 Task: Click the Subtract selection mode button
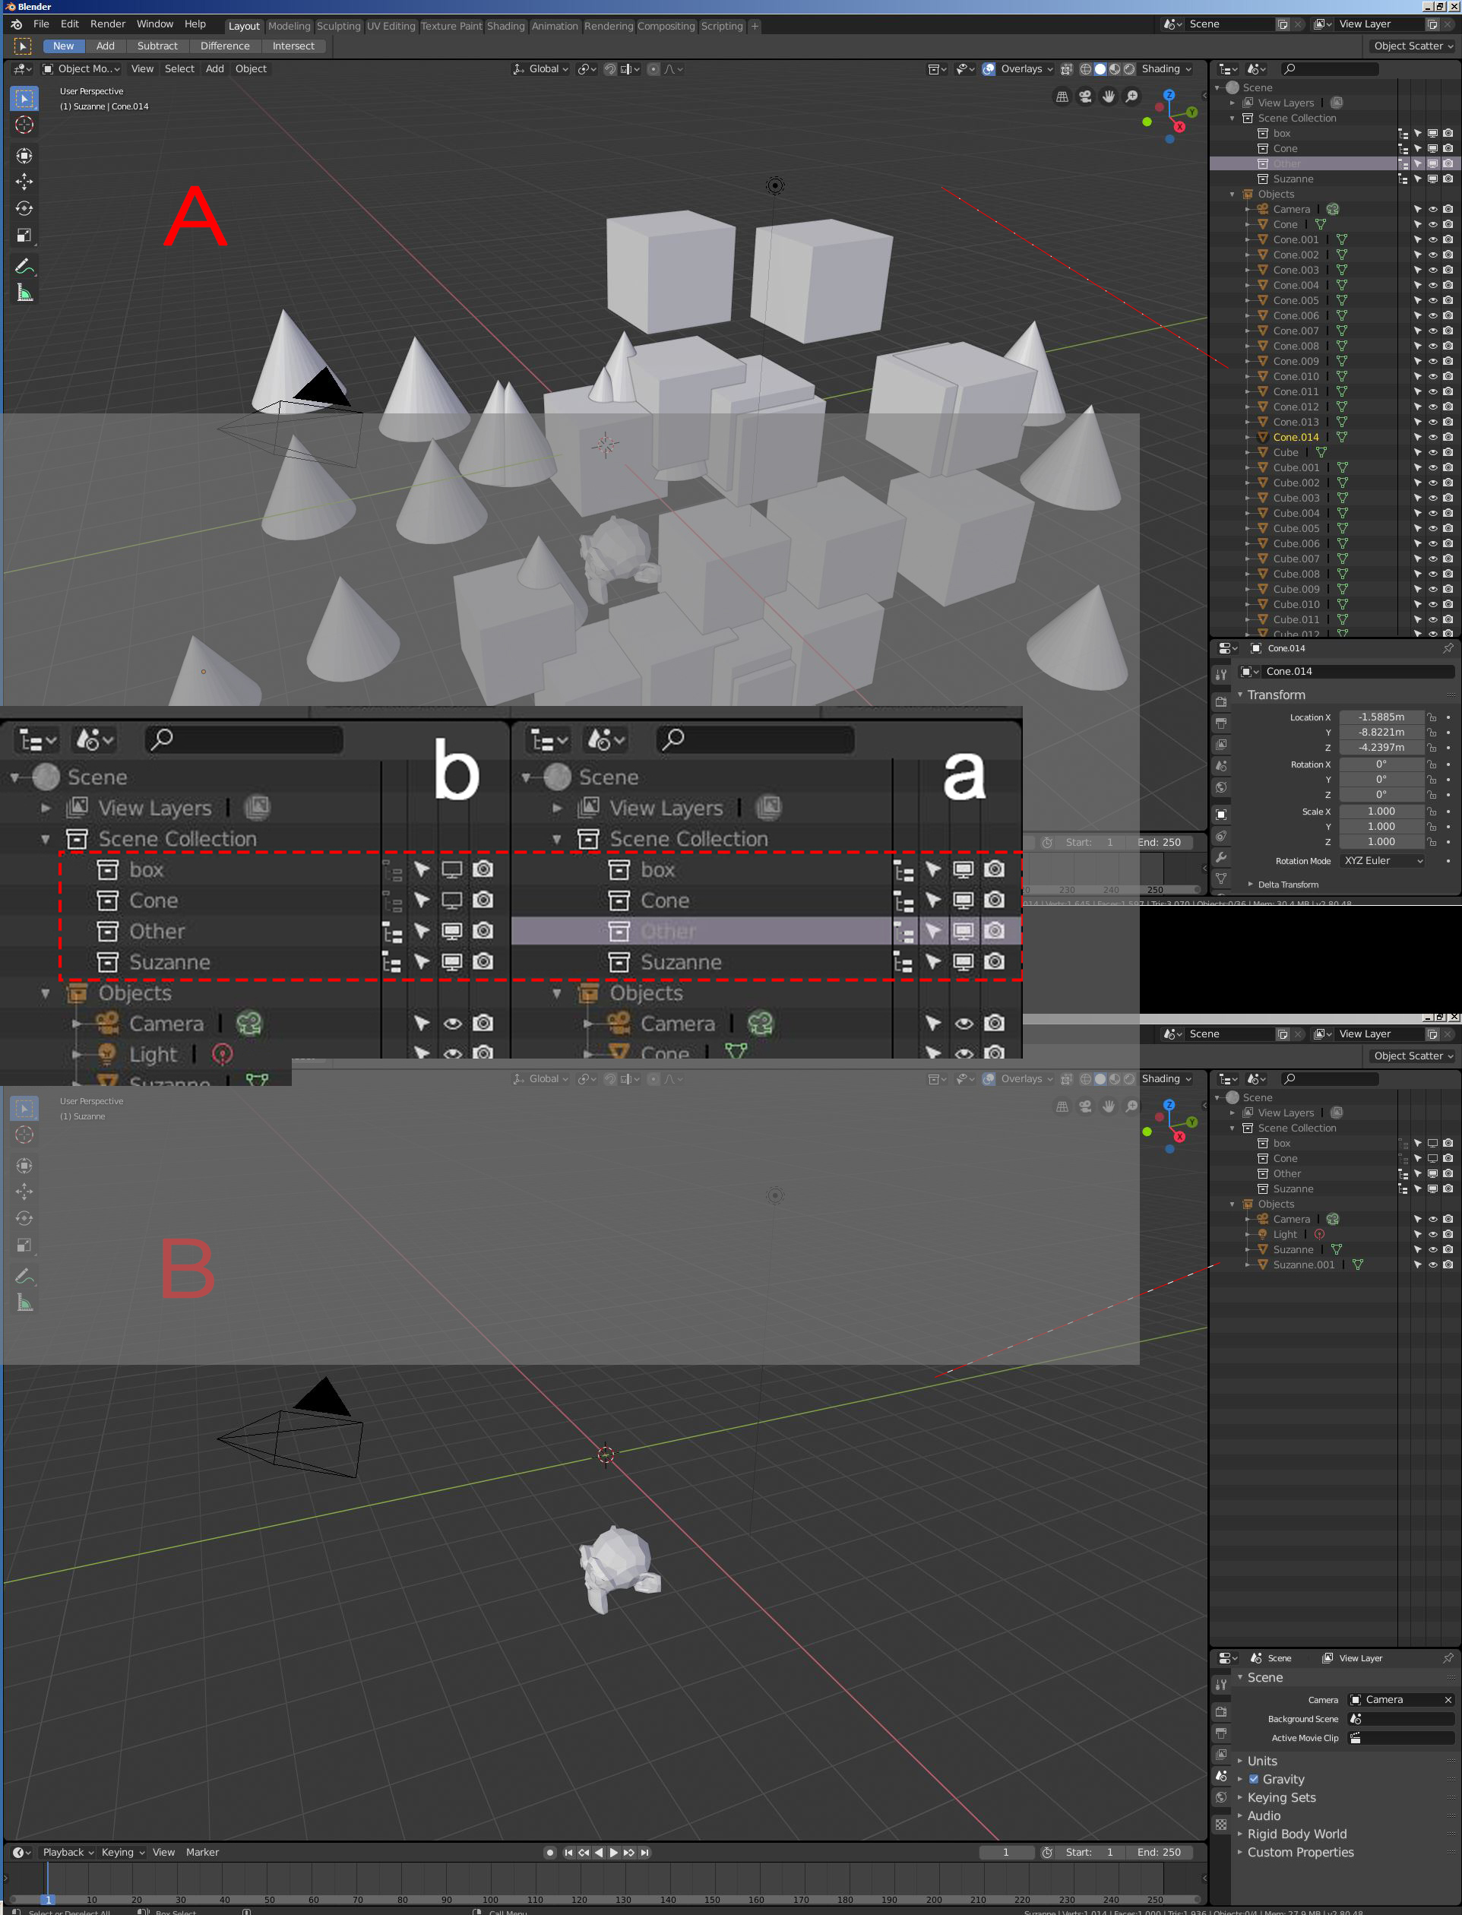157,46
